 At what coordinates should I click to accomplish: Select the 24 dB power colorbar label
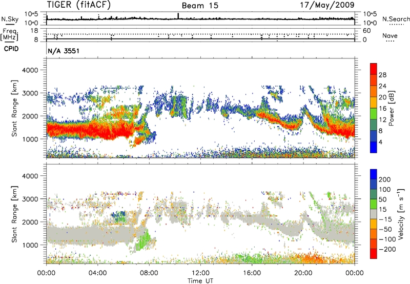(382, 86)
